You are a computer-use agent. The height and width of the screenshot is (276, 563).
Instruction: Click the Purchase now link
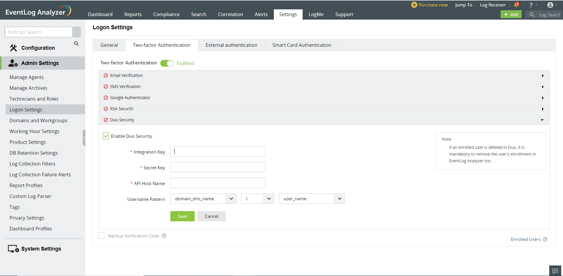(x=433, y=5)
